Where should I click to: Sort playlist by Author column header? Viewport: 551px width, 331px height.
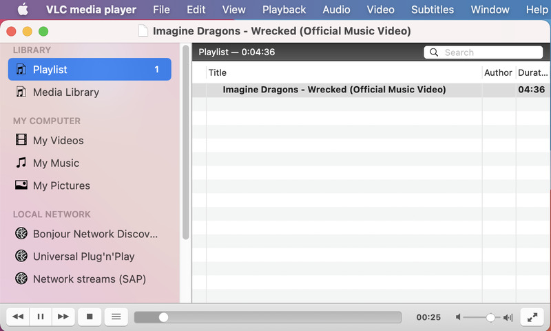pyautogui.click(x=499, y=72)
